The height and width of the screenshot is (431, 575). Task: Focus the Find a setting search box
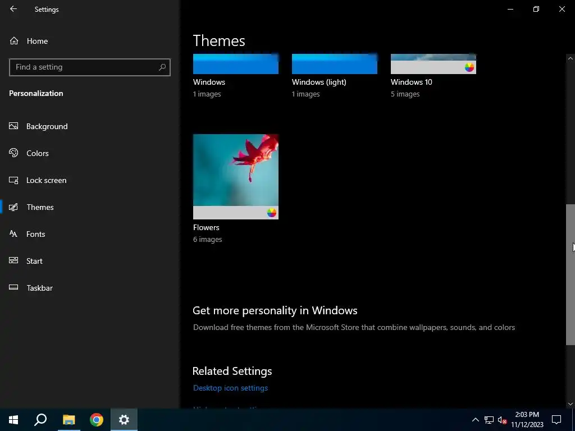tap(89, 67)
